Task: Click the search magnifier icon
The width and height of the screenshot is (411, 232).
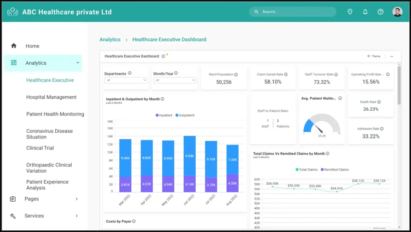Action: click(257, 12)
